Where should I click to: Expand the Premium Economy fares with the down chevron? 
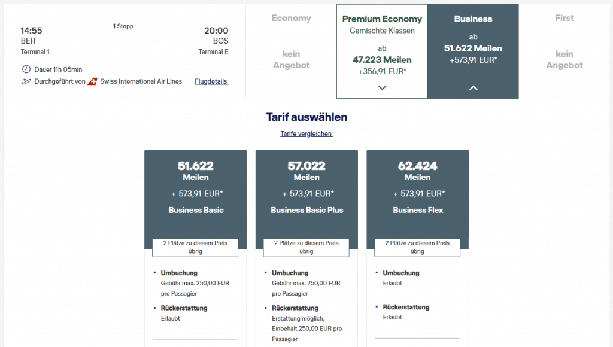click(x=382, y=87)
